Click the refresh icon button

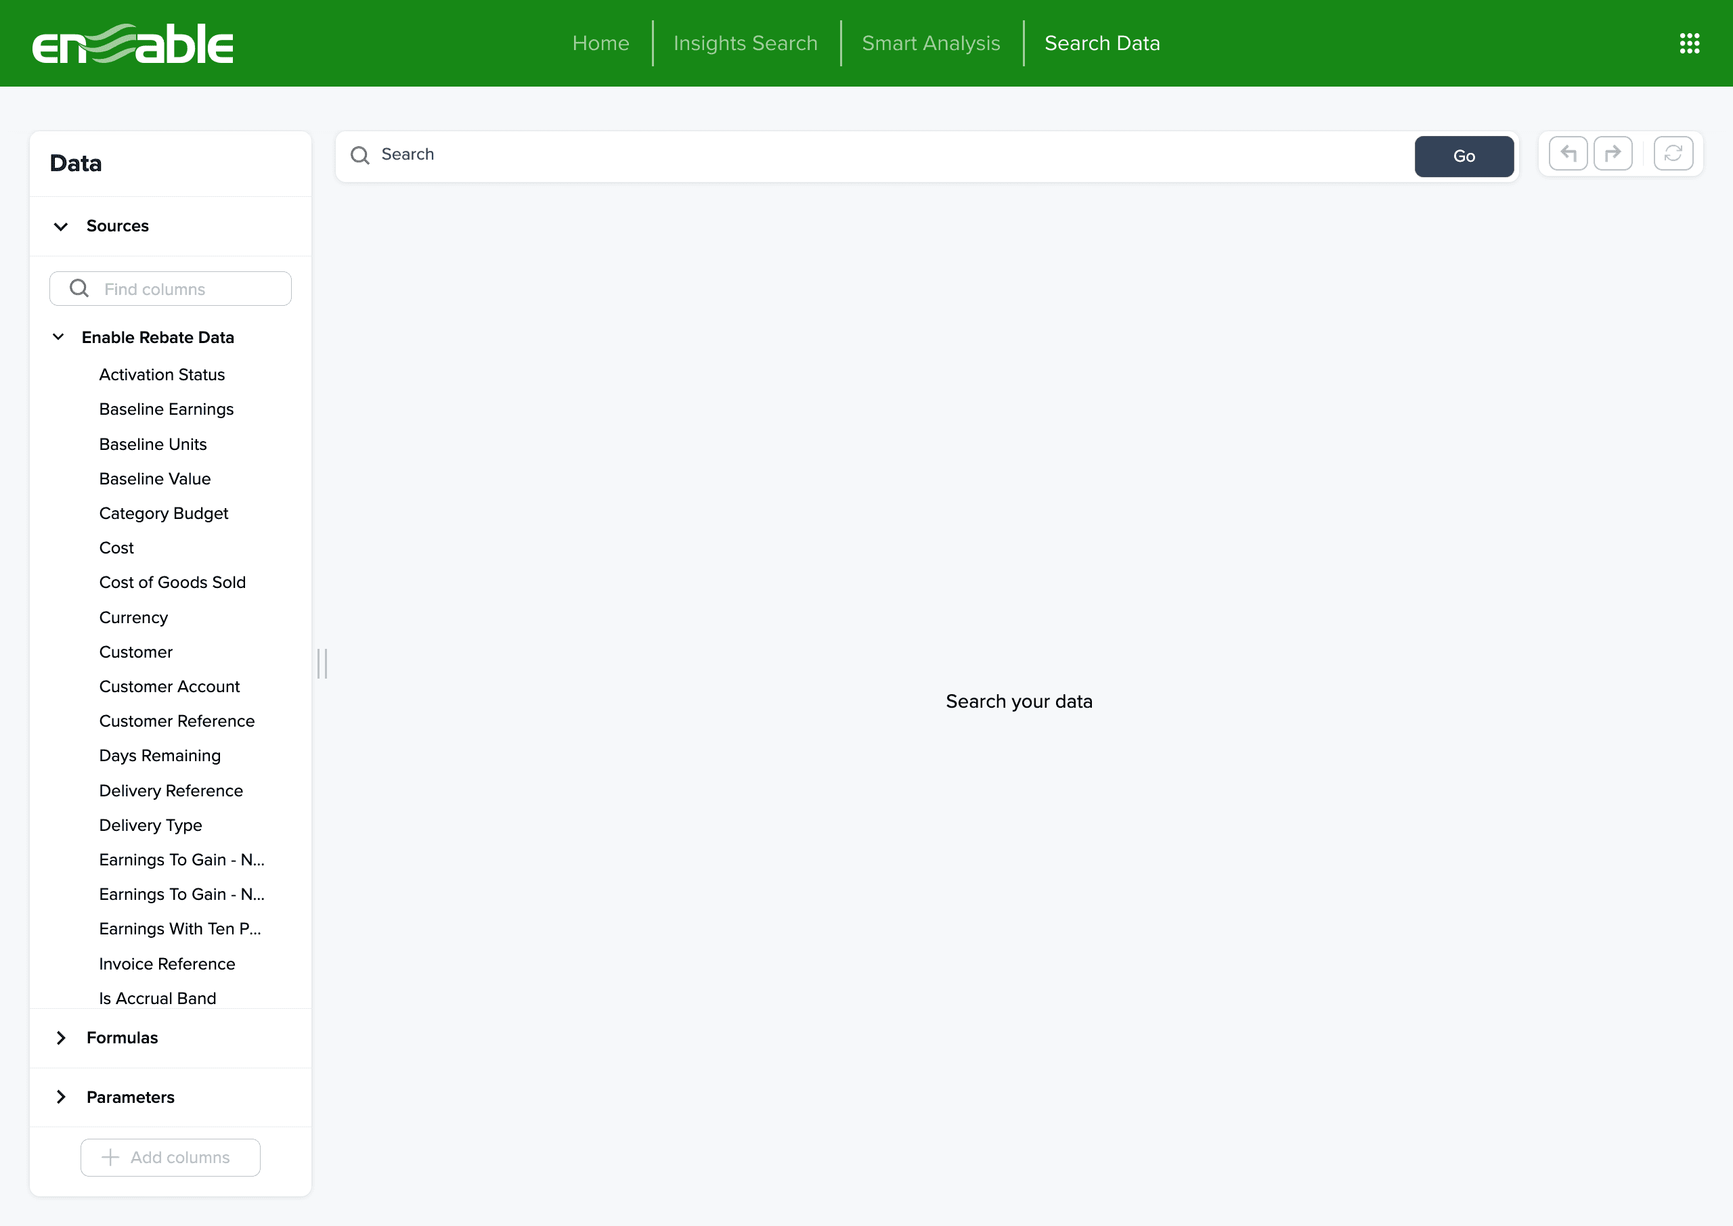[1673, 154]
